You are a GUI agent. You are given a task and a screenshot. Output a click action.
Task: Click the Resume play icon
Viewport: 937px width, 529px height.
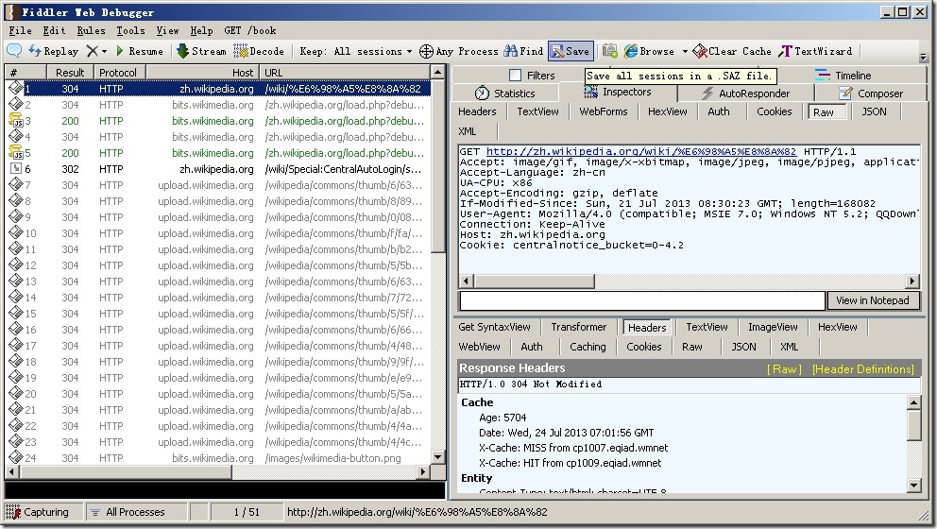pyautogui.click(x=120, y=51)
